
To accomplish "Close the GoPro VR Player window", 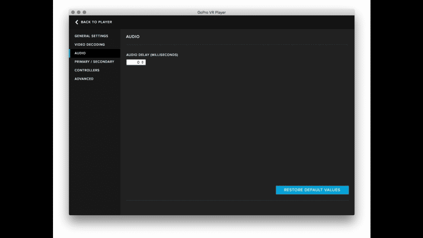I will pyautogui.click(x=73, y=13).
